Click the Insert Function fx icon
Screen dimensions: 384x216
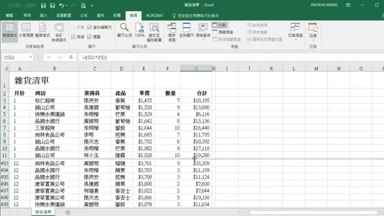(x=71, y=58)
